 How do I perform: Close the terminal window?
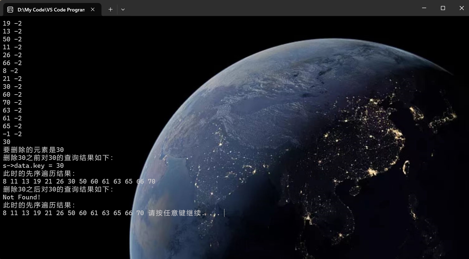coord(462,8)
